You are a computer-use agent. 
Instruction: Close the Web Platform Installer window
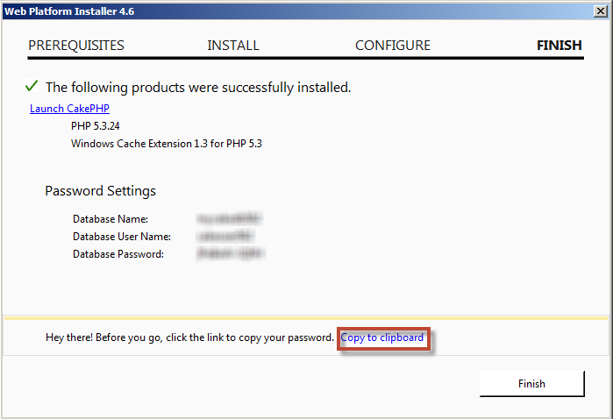600,11
